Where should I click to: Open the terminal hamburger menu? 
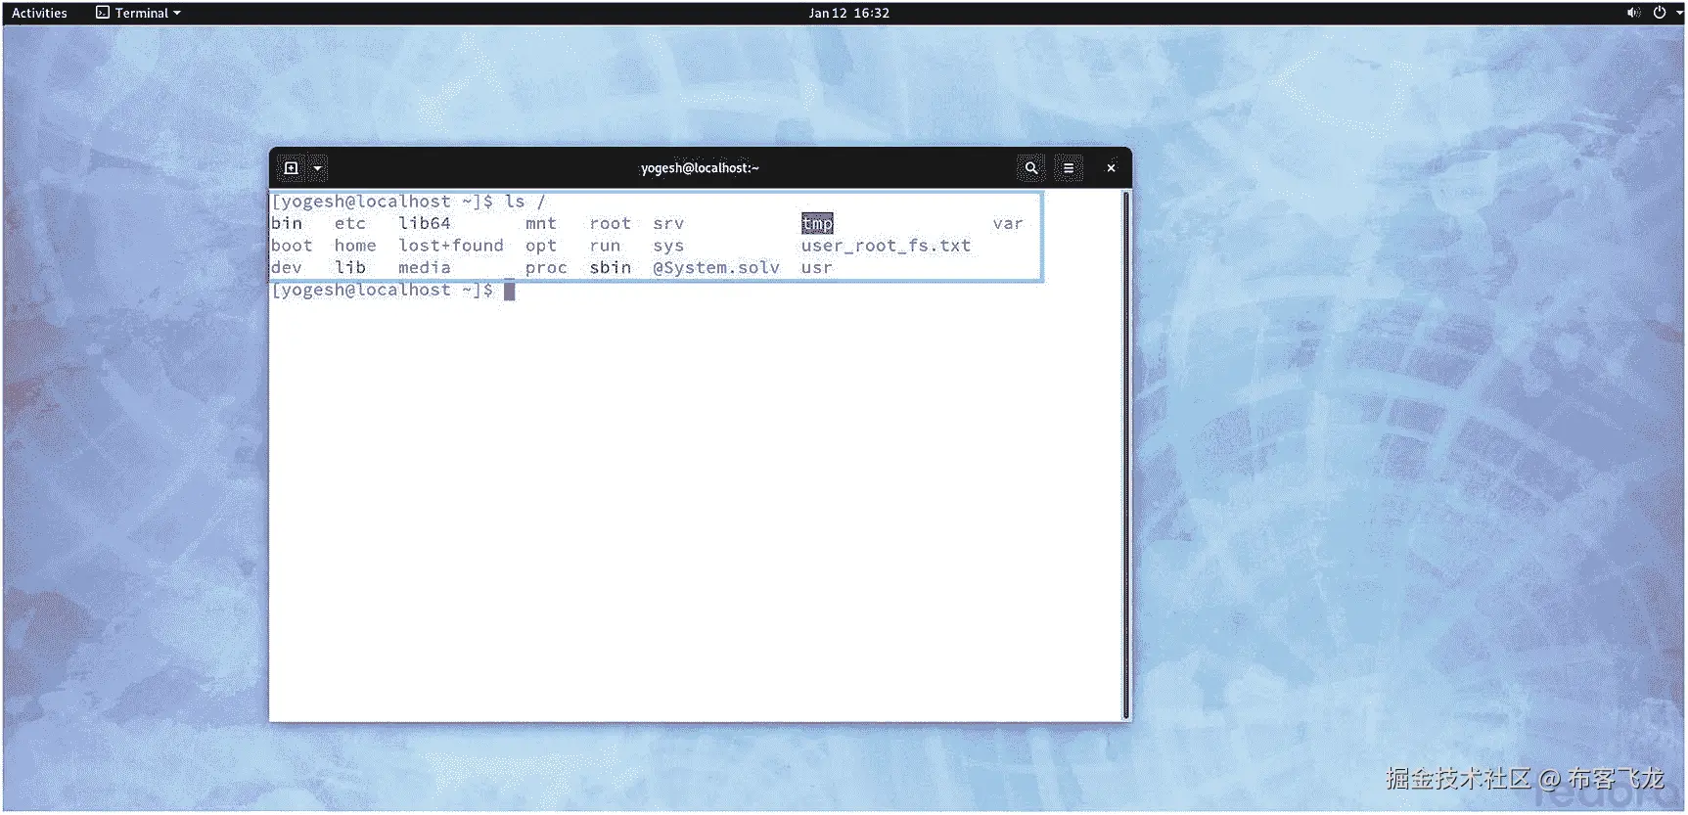[1069, 168]
